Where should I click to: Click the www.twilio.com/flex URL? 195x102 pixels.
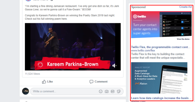143,51
